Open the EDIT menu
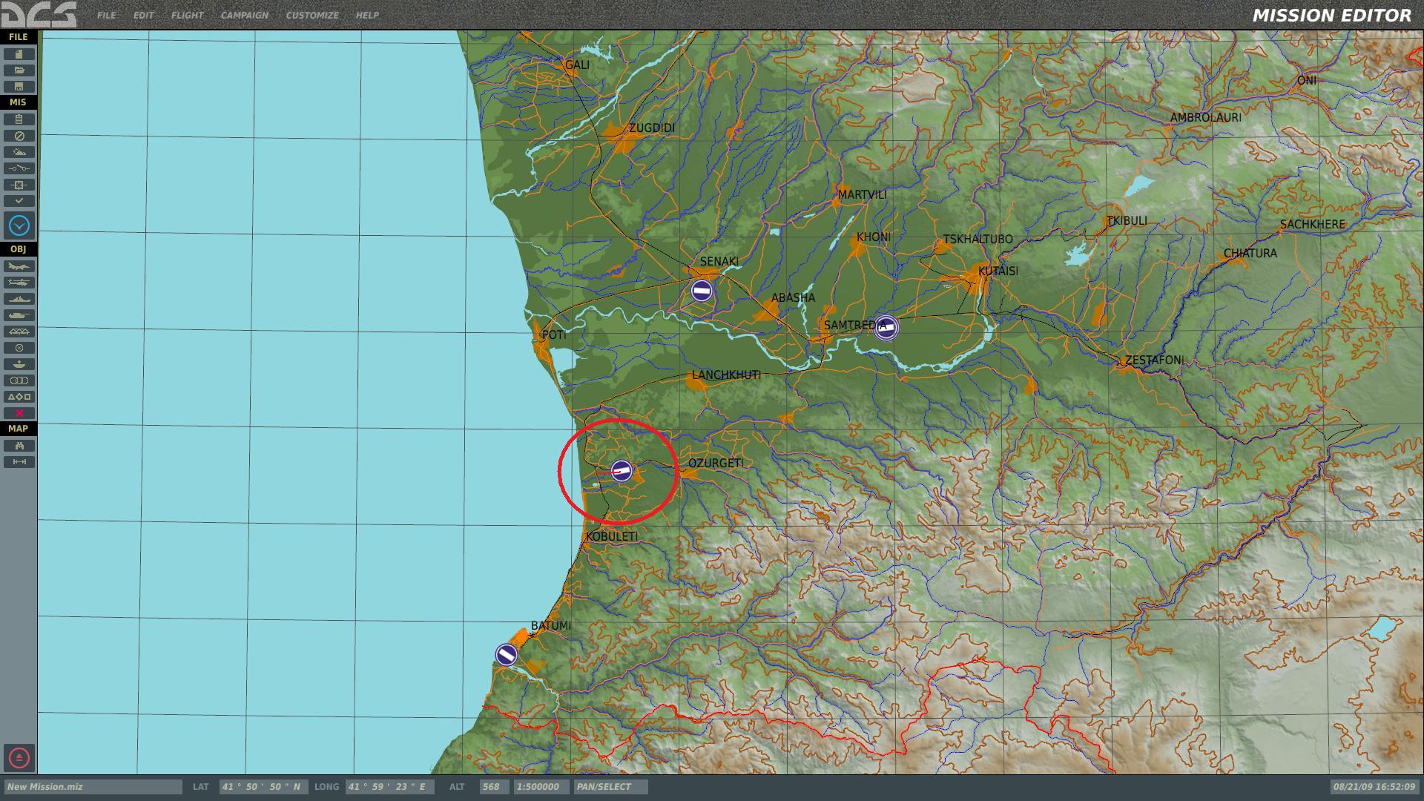 (144, 15)
